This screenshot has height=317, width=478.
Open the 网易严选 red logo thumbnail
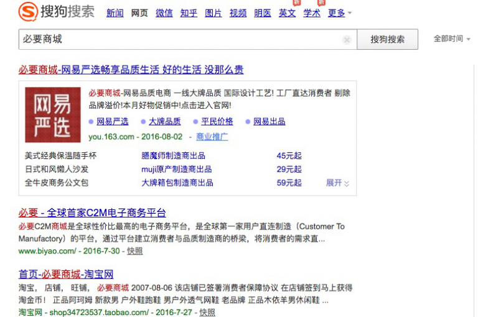pyautogui.click(x=53, y=115)
